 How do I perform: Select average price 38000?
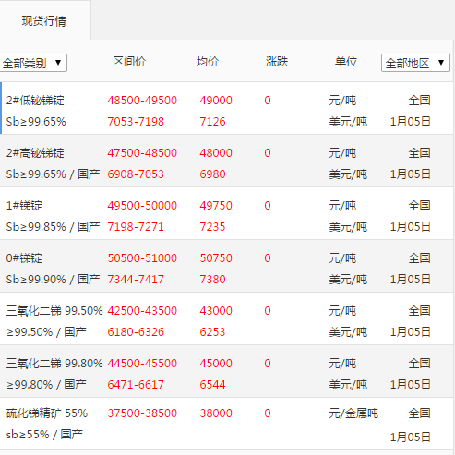[x=216, y=413]
